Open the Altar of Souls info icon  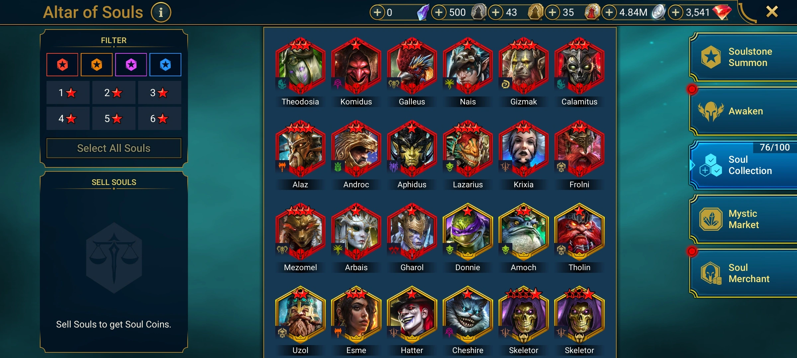click(161, 13)
